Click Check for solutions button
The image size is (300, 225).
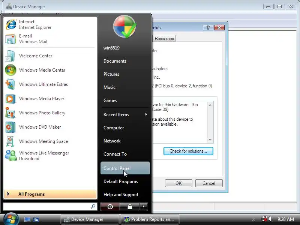(x=188, y=151)
